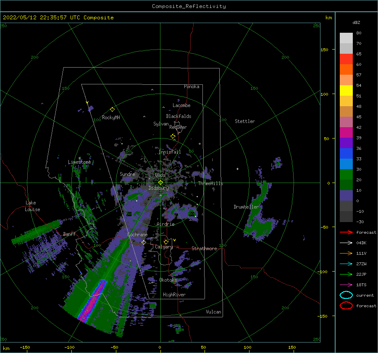Click the Lacombe city label
The width and height of the screenshot is (378, 353).
coord(181,105)
